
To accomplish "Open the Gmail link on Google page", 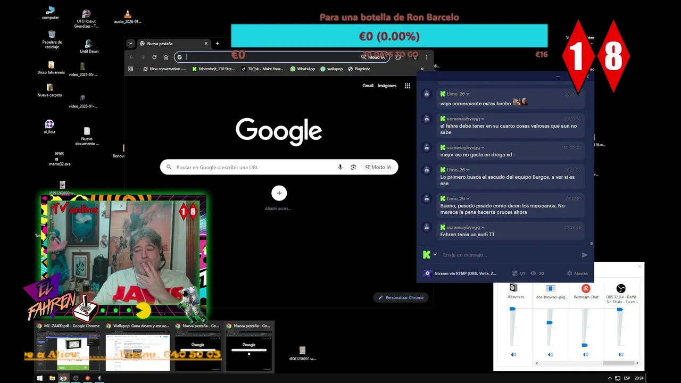I will (x=368, y=86).
